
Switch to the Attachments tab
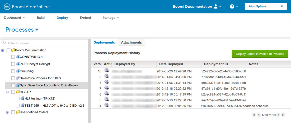(132, 42)
